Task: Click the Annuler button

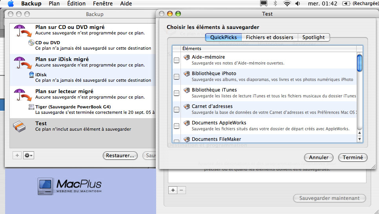Action: (x=319, y=157)
